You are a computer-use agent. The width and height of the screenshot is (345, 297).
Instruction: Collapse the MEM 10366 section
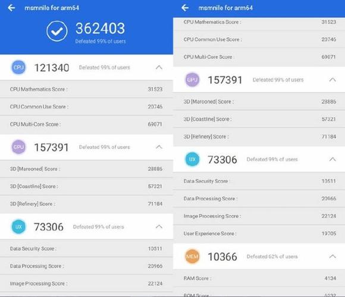pos(333,257)
